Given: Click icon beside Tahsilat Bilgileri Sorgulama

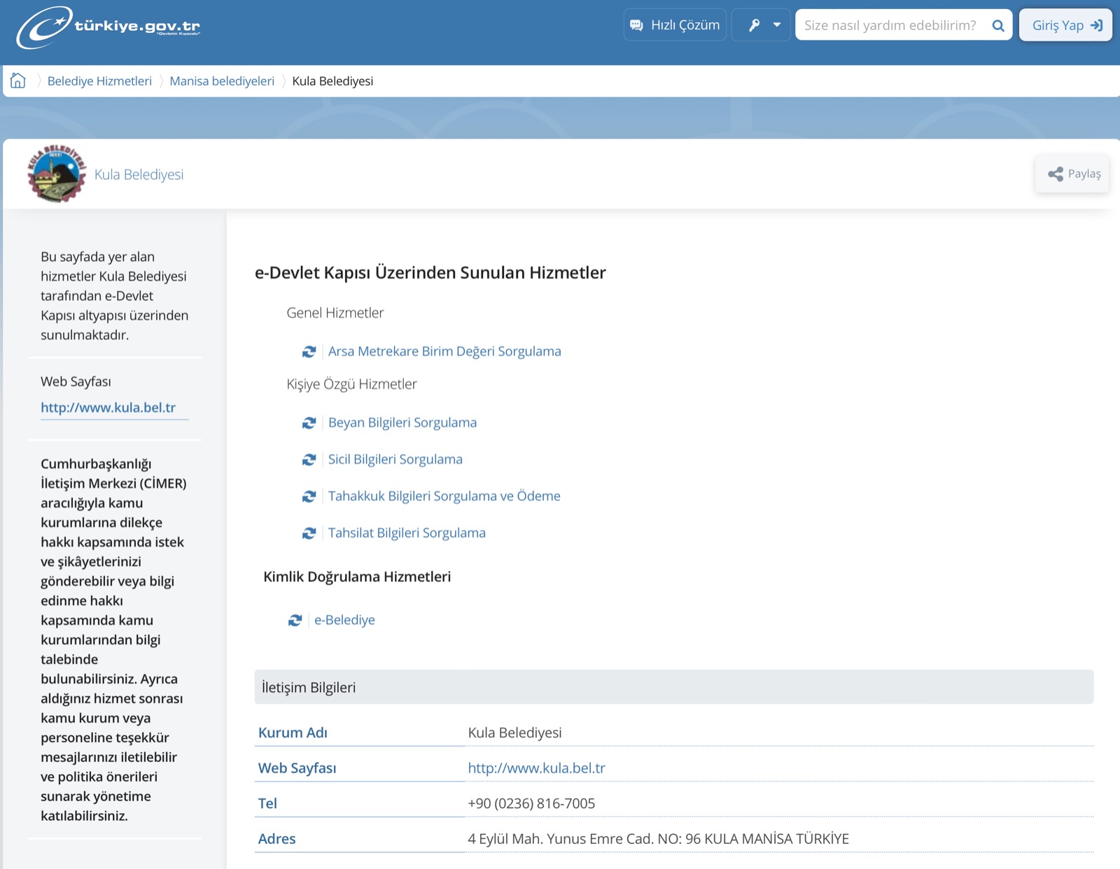Looking at the screenshot, I should coord(309,533).
